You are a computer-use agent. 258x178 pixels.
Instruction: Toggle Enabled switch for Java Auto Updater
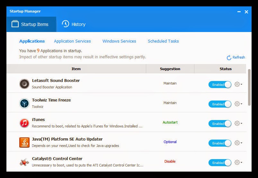point(220,143)
